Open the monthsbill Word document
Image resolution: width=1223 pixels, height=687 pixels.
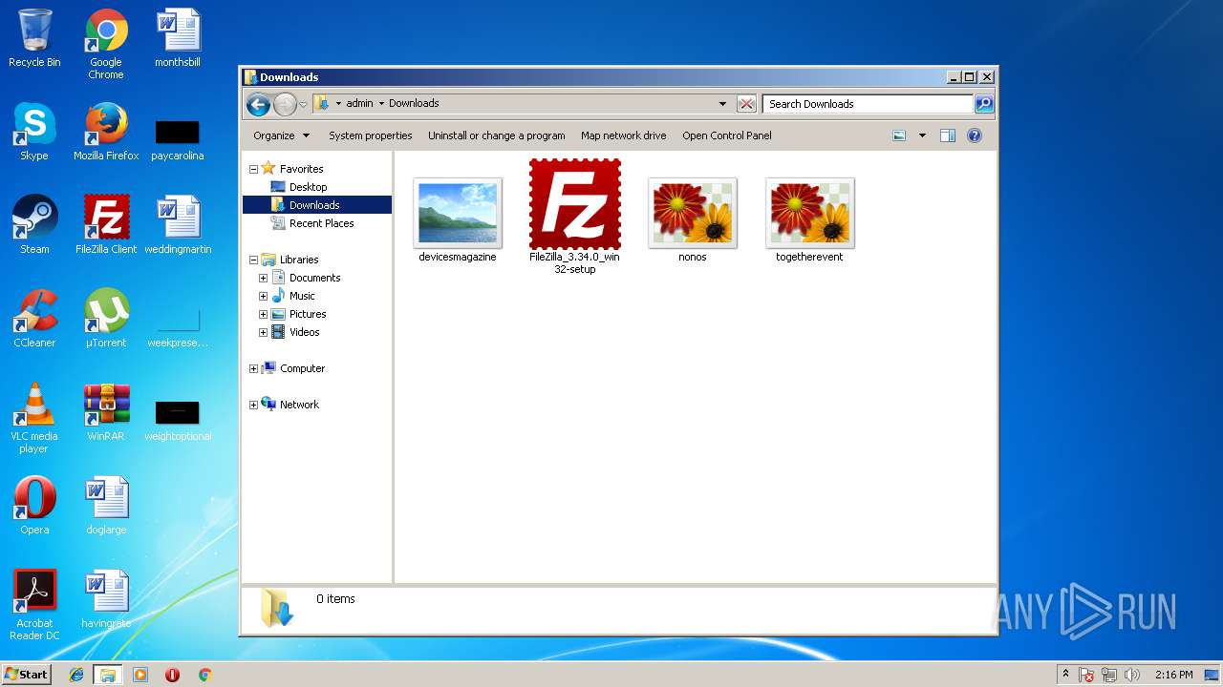coord(178,38)
